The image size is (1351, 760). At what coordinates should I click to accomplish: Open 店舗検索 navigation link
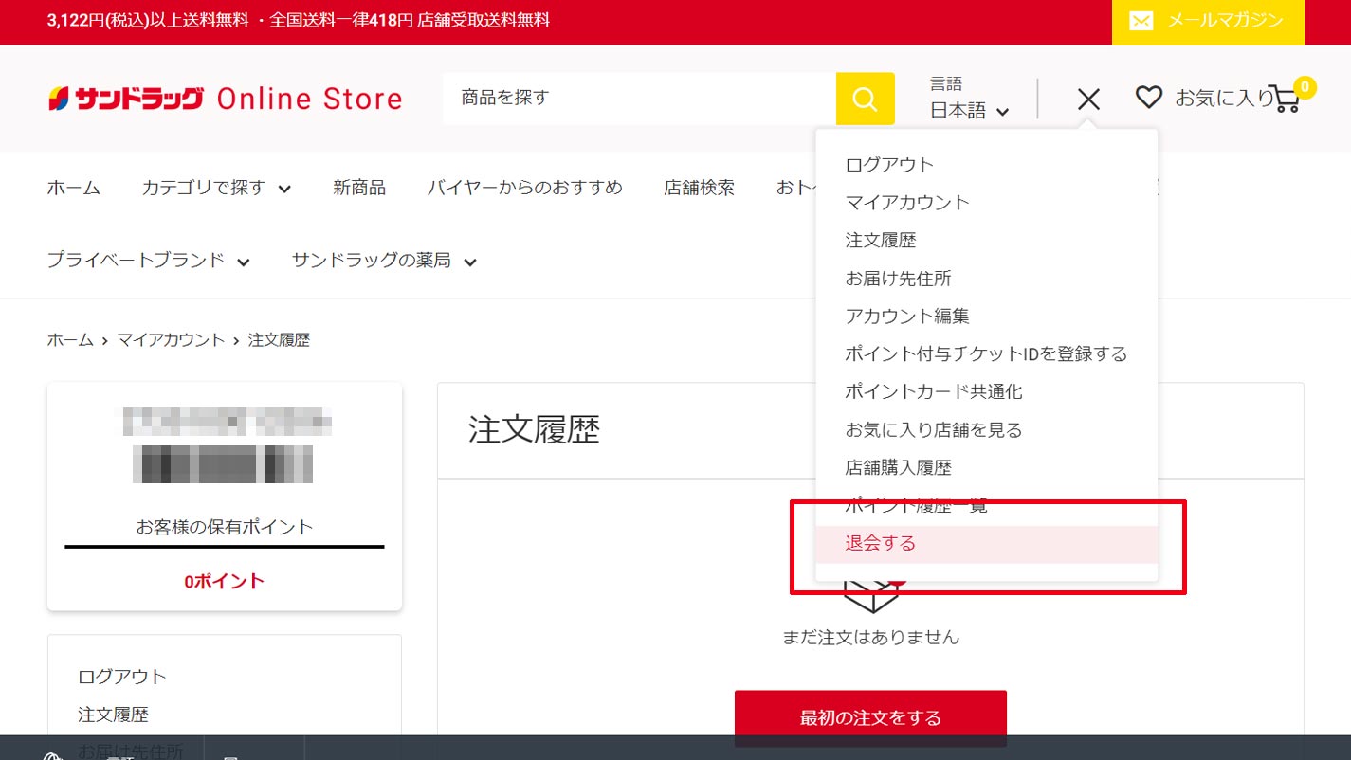[x=699, y=188]
